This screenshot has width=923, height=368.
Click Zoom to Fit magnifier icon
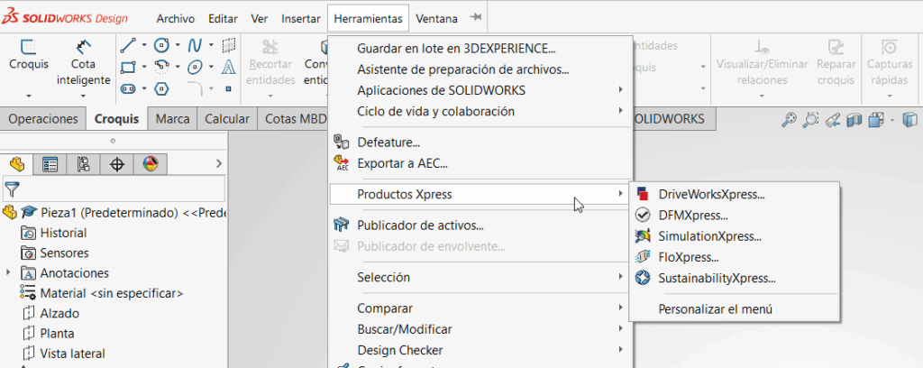(x=789, y=120)
